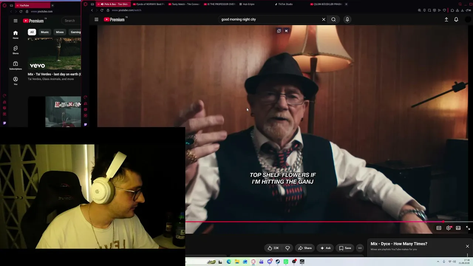
Task: Open the Mix playlist options menu
Action: [467, 255]
